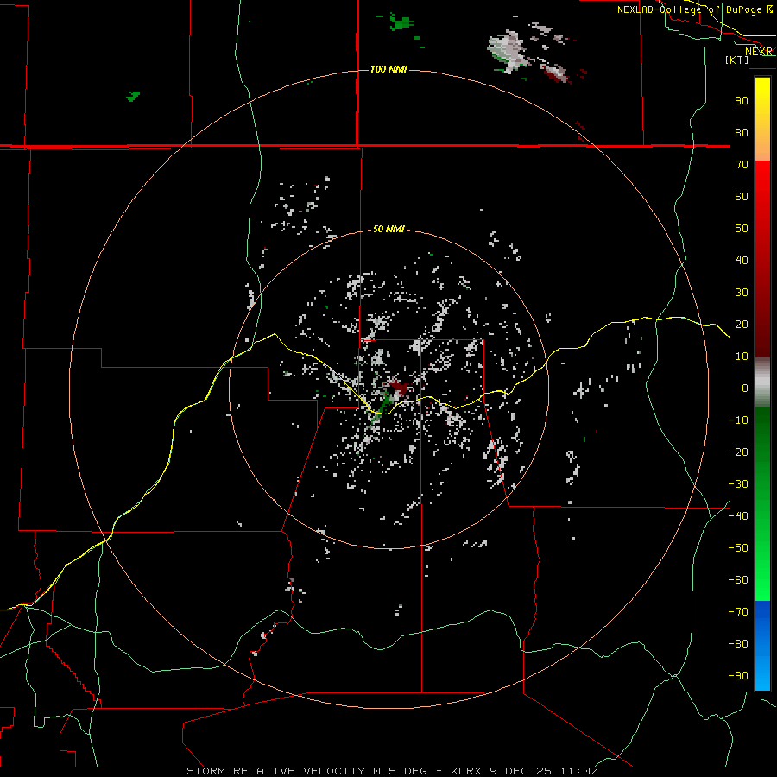Click the NEXLAB-College of DuPage title text
This screenshot has width=777, height=777.
pos(689,9)
